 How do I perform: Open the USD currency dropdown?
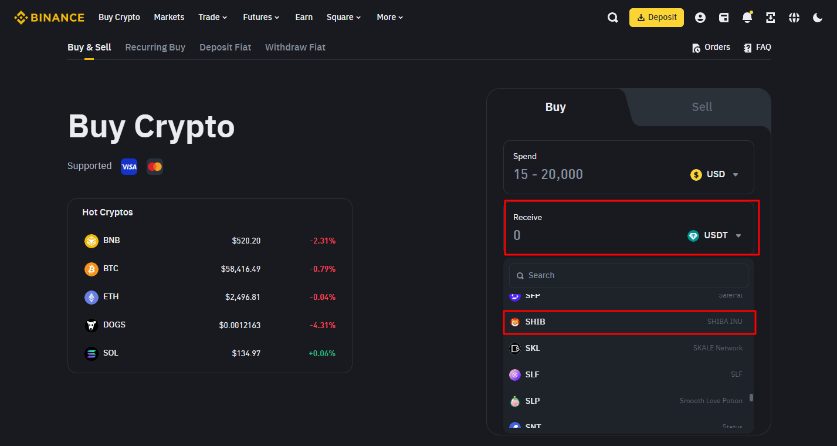[x=714, y=174]
